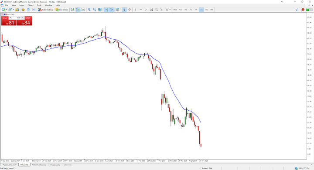Image resolution: width=314 pixels, height=170 pixels.
Task: Select the H2 timeframe
Action: (x=191, y=10)
